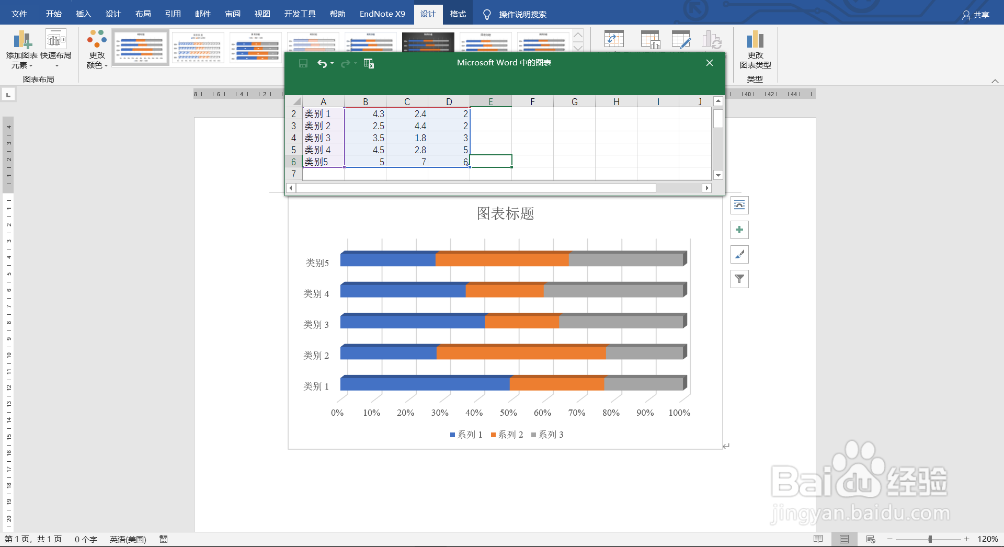Open the Chart Styles brush icon beside chart
Screen dimensions: 1004x547
click(739, 255)
